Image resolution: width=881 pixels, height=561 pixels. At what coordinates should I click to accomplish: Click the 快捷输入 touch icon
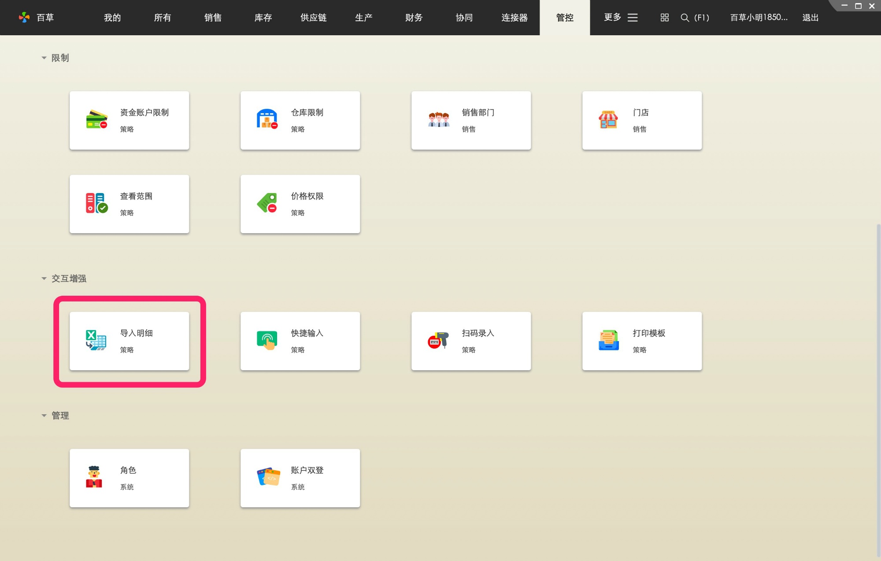coord(267,340)
